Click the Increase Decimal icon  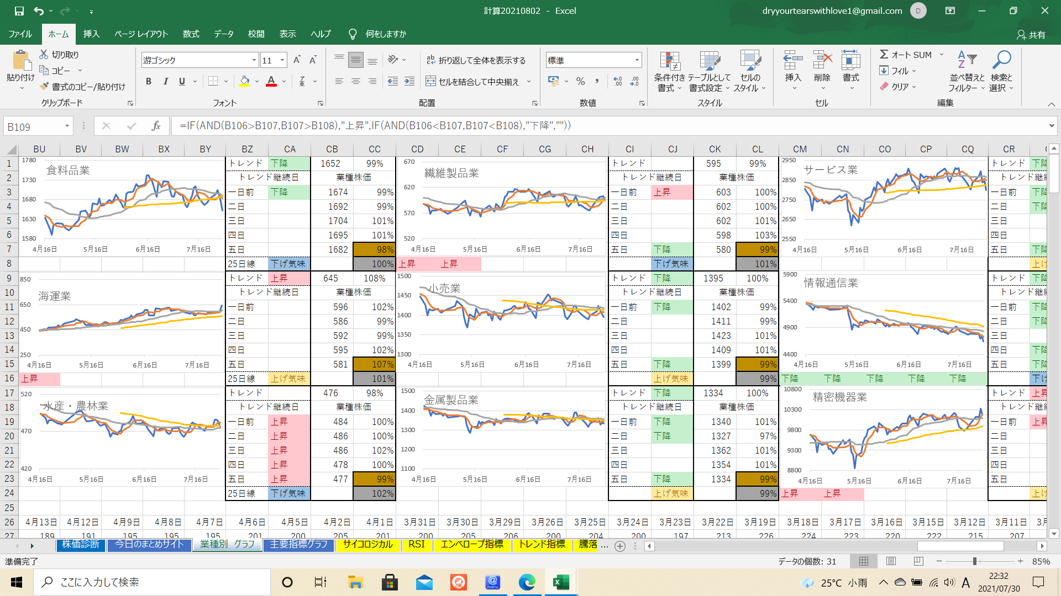[618, 82]
